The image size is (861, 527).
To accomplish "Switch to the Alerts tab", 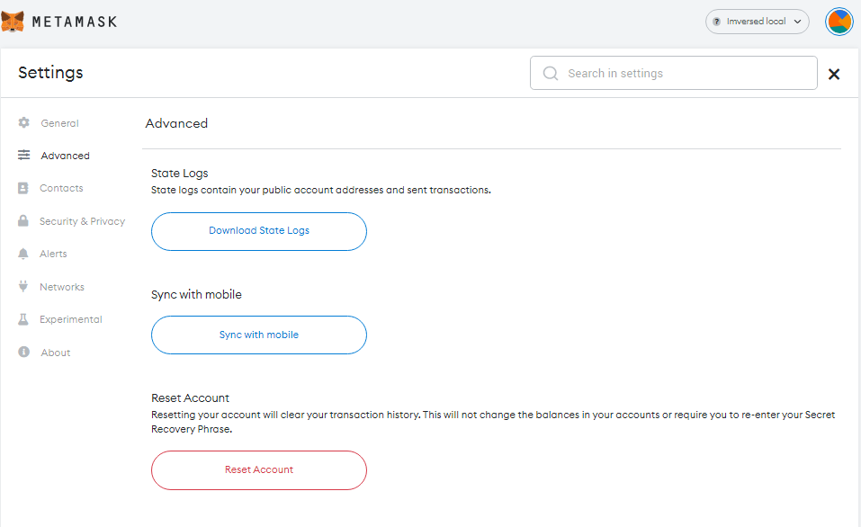I will click(53, 254).
